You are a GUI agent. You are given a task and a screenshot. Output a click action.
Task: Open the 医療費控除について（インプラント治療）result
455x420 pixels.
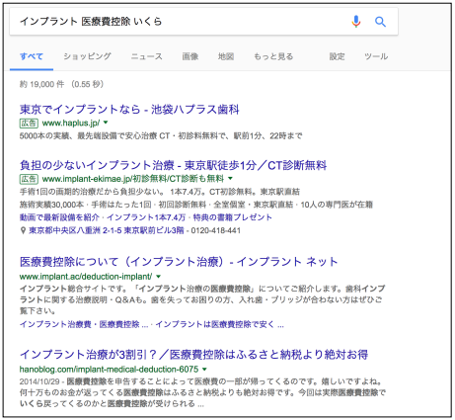tap(179, 262)
